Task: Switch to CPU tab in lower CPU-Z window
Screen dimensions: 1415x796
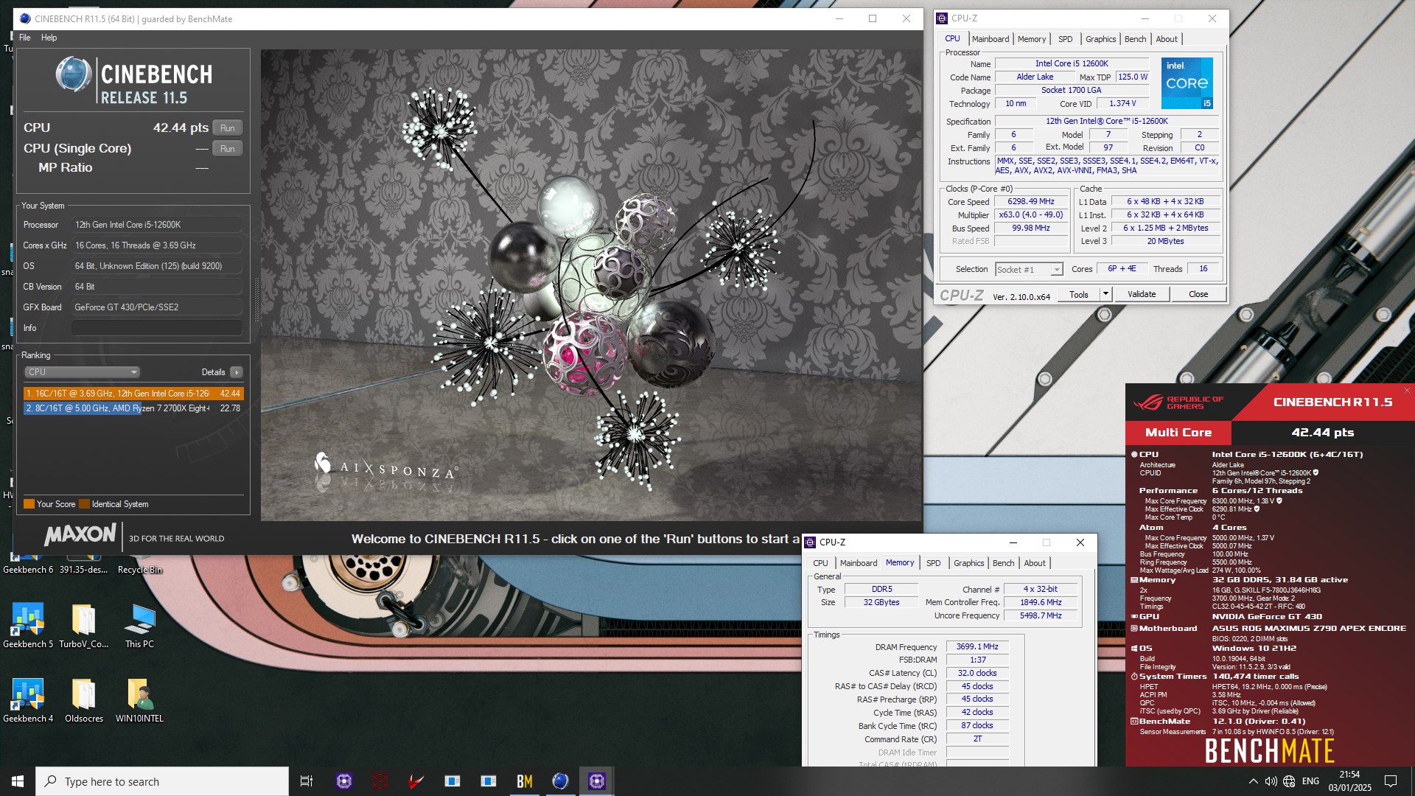Action: [820, 563]
